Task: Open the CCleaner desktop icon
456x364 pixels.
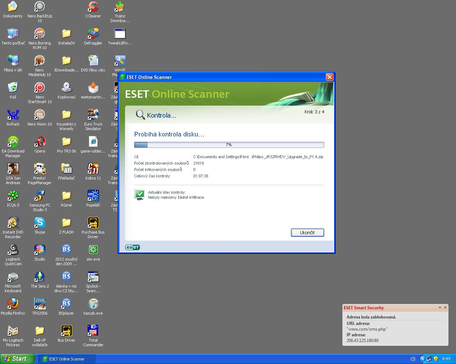Action: click(93, 7)
